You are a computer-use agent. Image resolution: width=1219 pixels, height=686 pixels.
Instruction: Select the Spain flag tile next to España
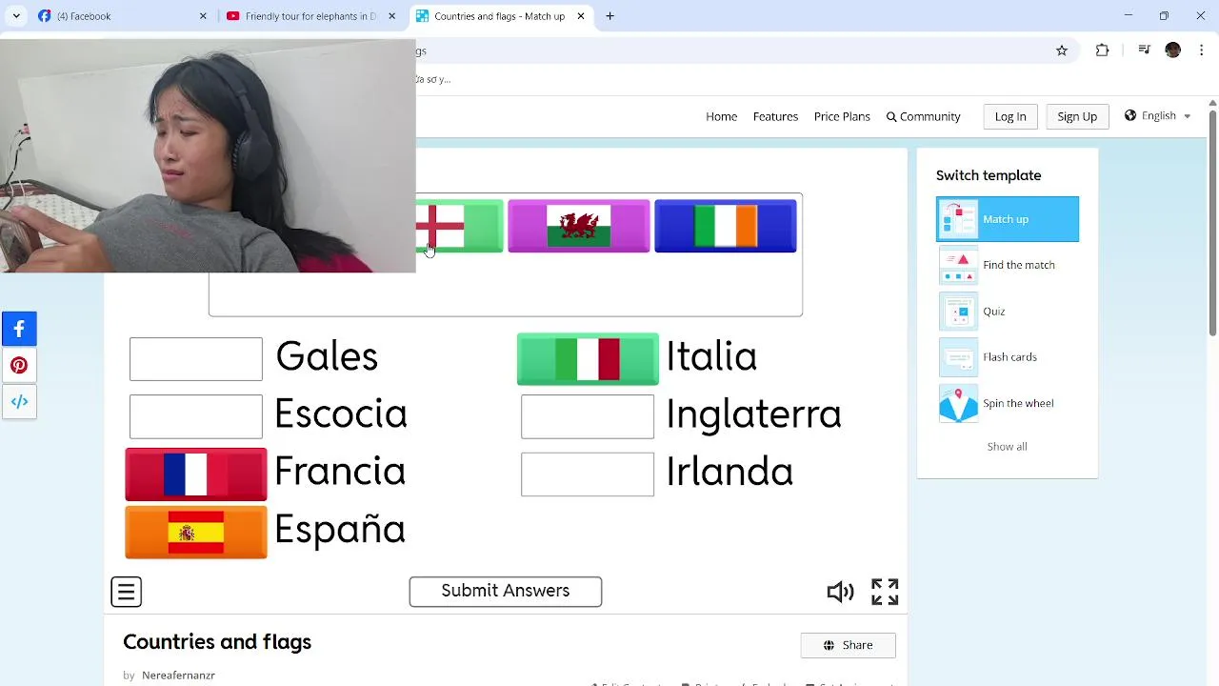pos(196,532)
